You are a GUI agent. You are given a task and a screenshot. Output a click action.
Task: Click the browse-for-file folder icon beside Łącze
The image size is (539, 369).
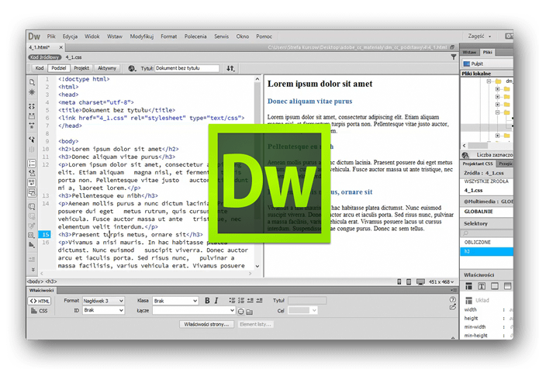pos(250,310)
